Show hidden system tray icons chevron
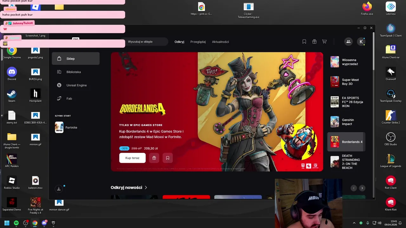The height and width of the screenshot is (228, 406). pos(354,223)
